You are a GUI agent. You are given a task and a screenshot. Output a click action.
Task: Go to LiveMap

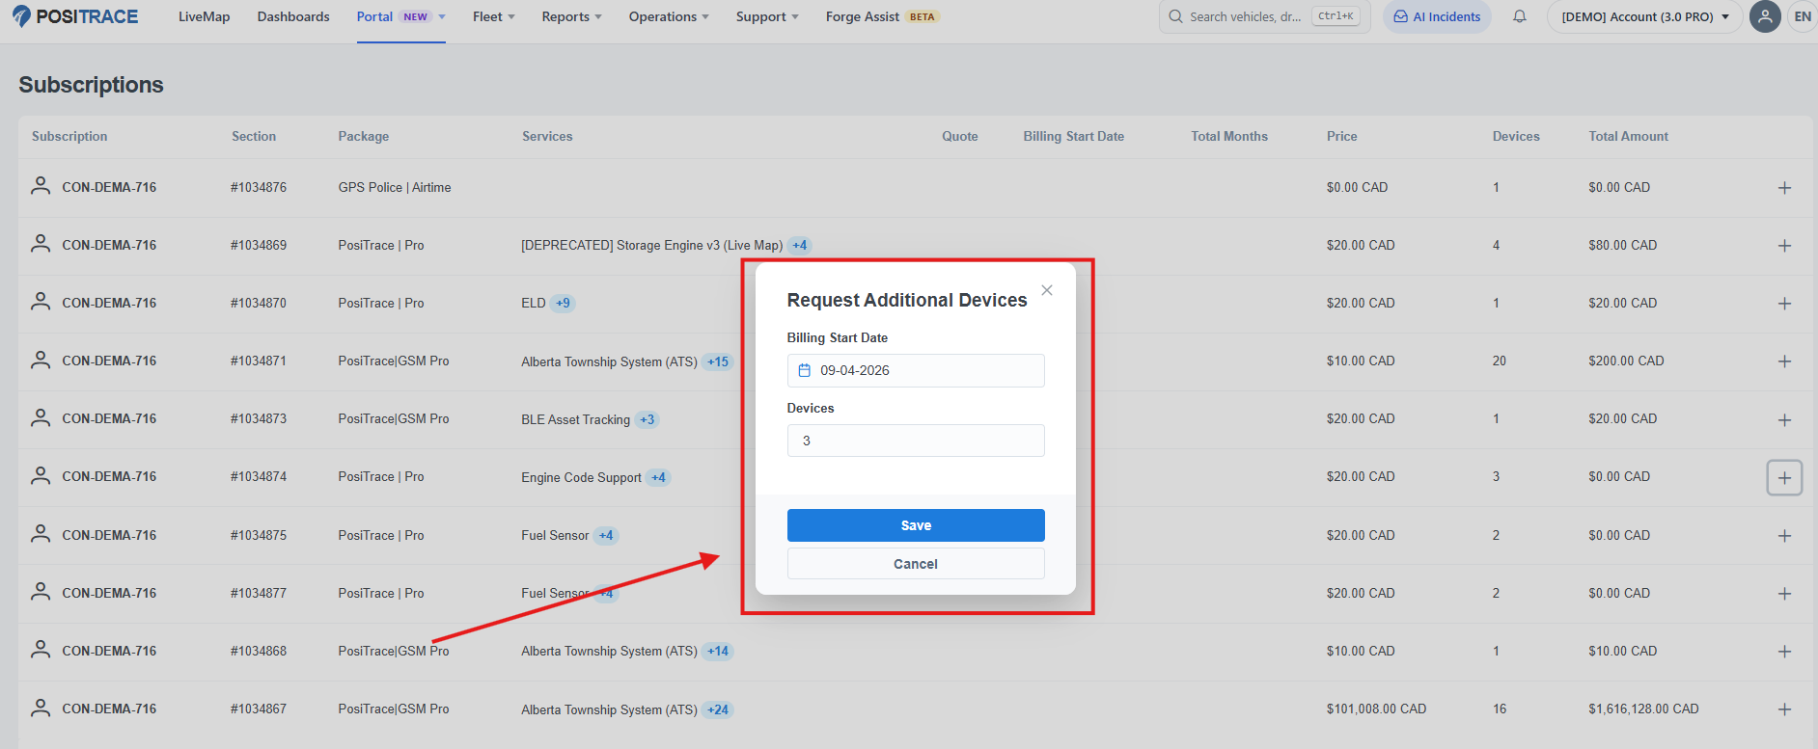pos(205,16)
